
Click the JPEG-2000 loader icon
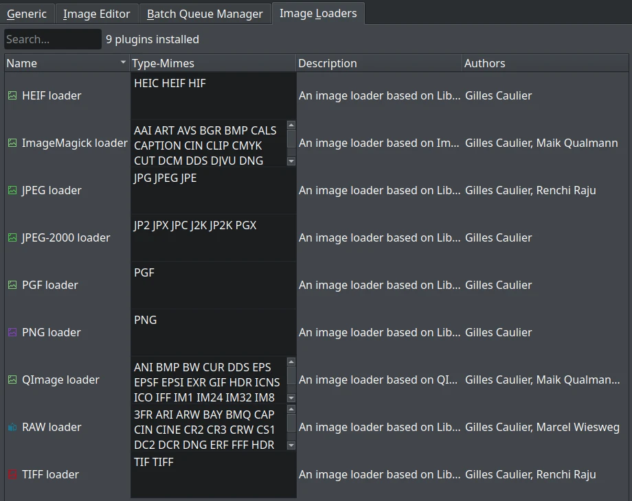pos(12,237)
